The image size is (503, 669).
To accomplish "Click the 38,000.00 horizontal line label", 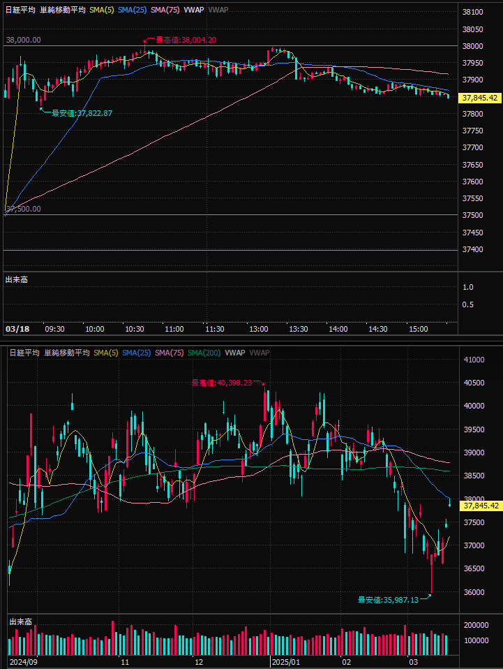I will click(x=24, y=40).
